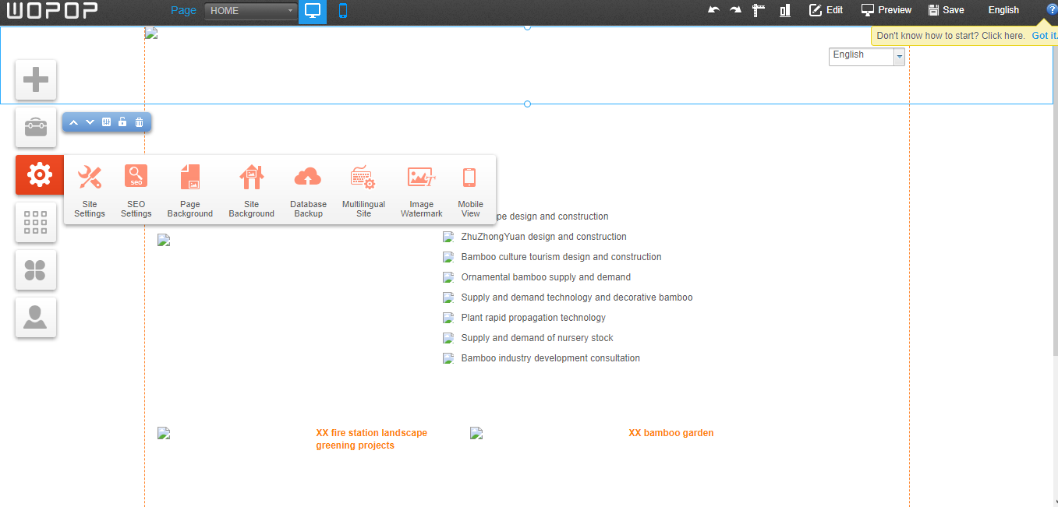This screenshot has height=507, width=1058.
Task: Open the user account sidebar button
Action: click(x=36, y=318)
